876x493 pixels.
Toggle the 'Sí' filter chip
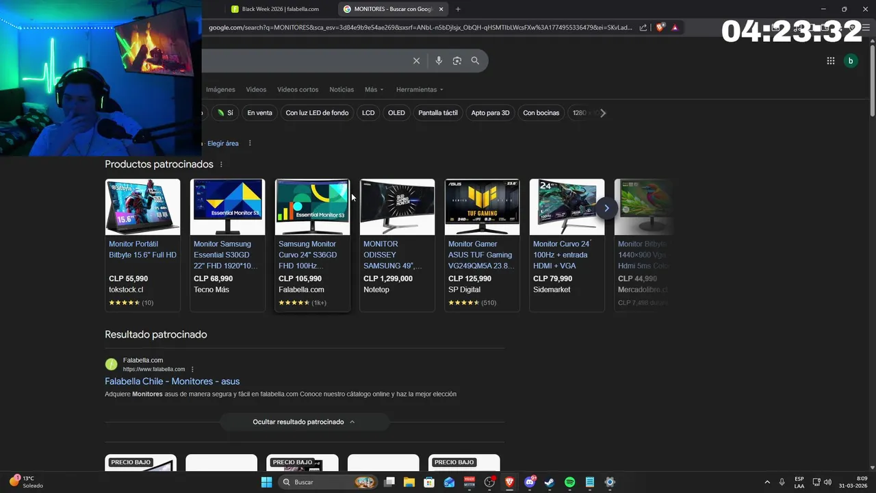(225, 113)
